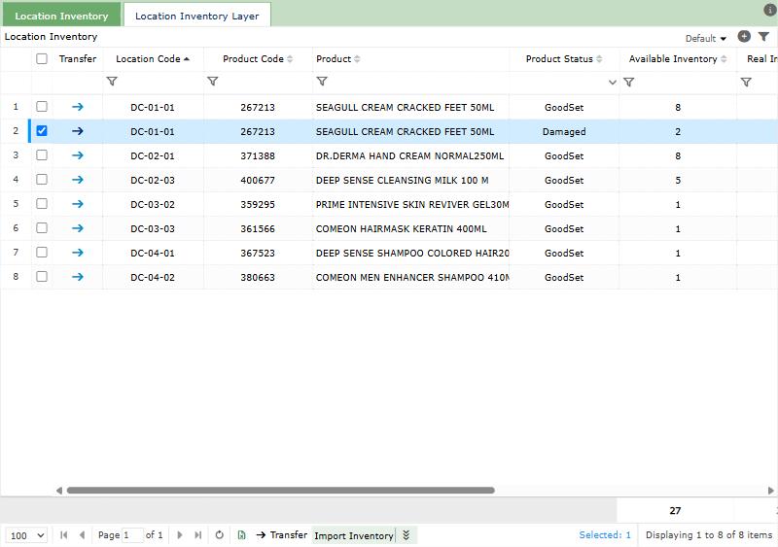The width and height of the screenshot is (778, 547).
Task: Click Import Inventory button
Action: 354,535
